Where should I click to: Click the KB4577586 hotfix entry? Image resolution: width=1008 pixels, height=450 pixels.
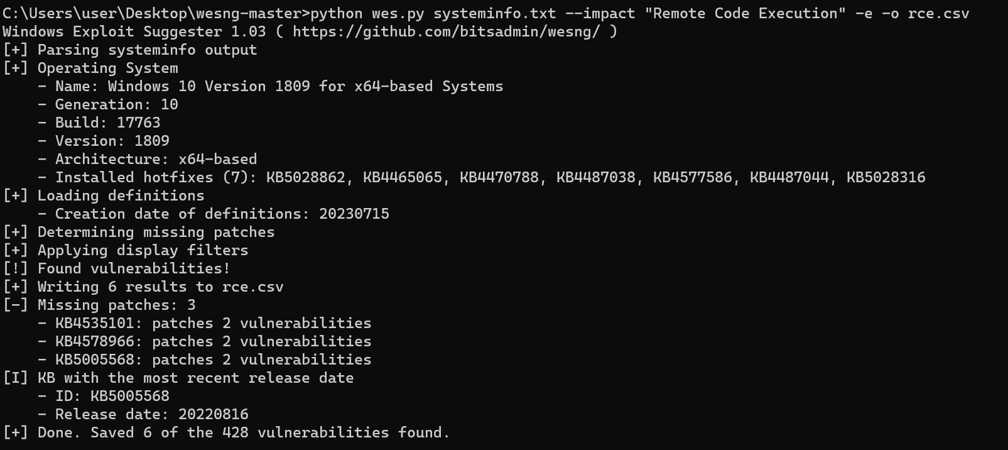(x=693, y=177)
